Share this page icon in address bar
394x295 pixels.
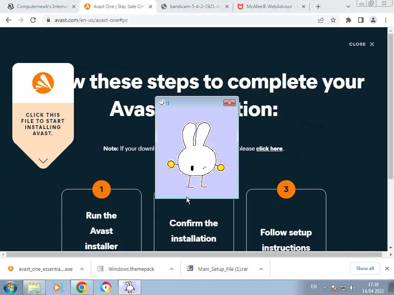click(x=321, y=20)
